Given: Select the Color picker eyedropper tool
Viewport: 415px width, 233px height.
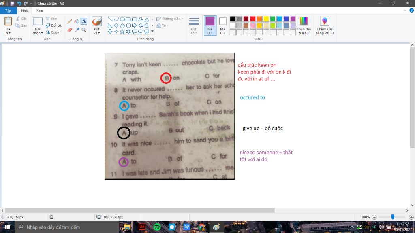Looking at the screenshot, I should point(77,30).
